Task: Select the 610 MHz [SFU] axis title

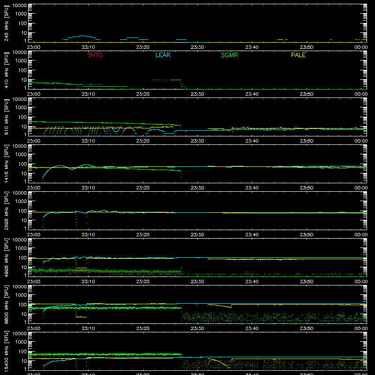Action: click(x=6, y=117)
